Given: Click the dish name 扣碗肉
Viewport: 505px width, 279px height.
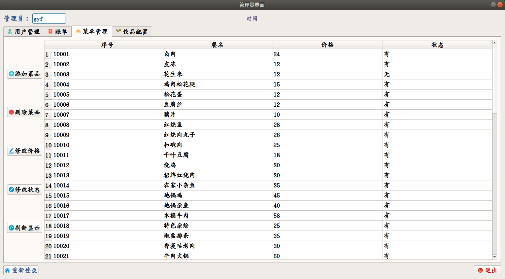Looking at the screenshot, I should coord(173,145).
